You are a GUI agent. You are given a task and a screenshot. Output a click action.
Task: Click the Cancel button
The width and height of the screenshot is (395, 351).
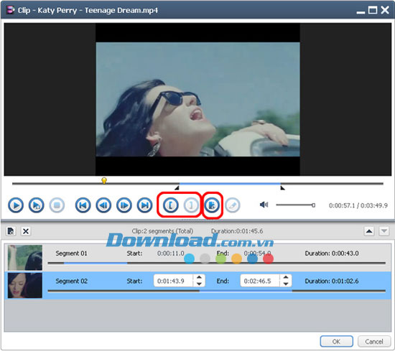(x=374, y=342)
